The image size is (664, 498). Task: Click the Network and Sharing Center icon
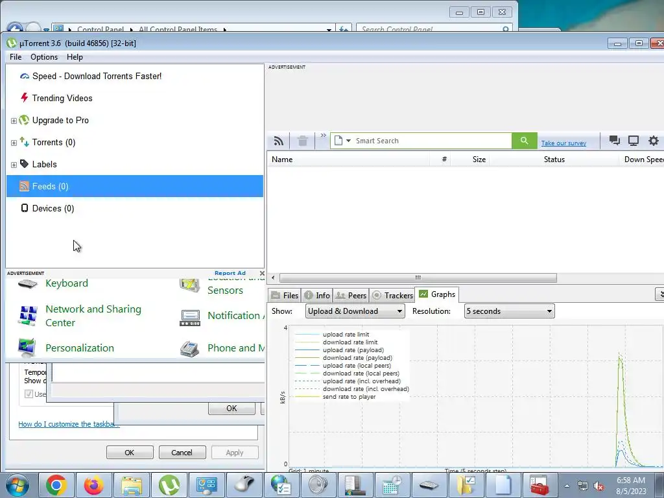(x=28, y=316)
